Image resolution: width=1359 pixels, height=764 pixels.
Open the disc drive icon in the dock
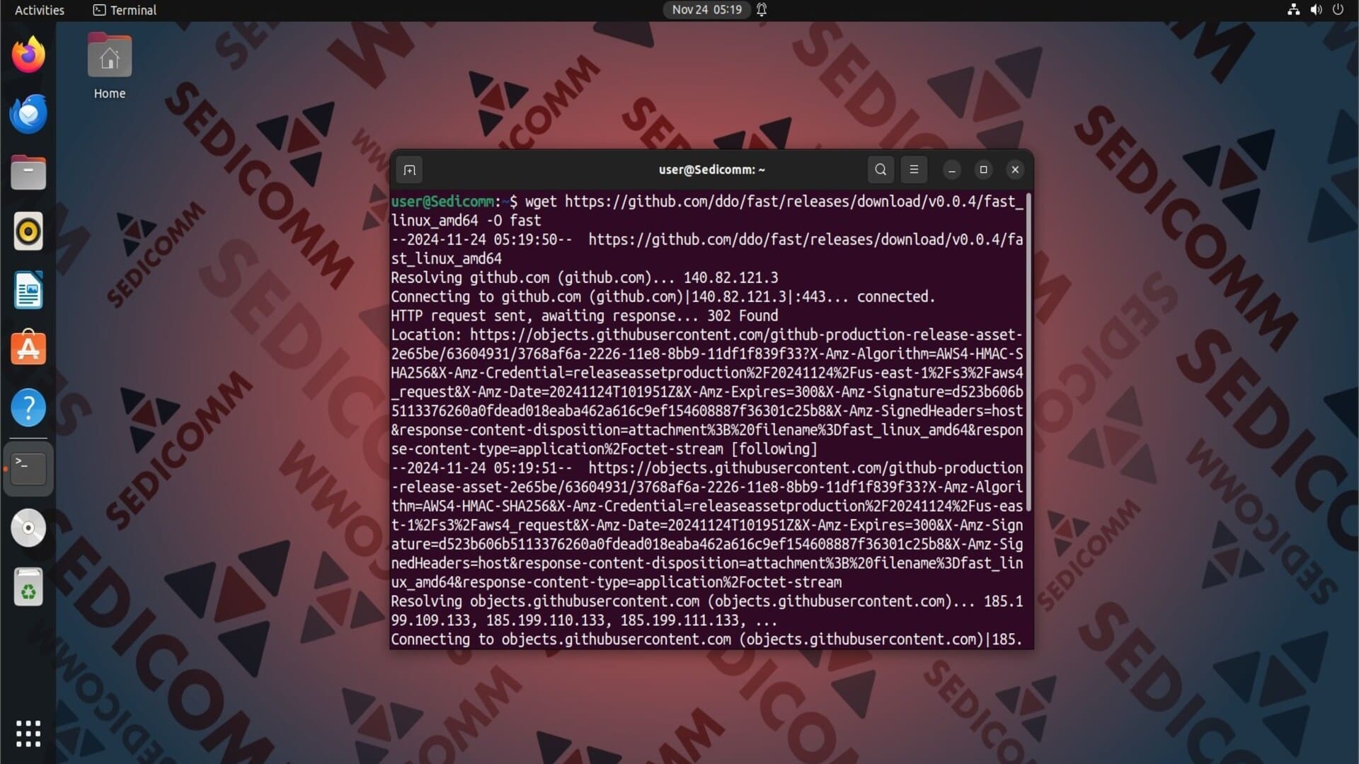(x=28, y=528)
